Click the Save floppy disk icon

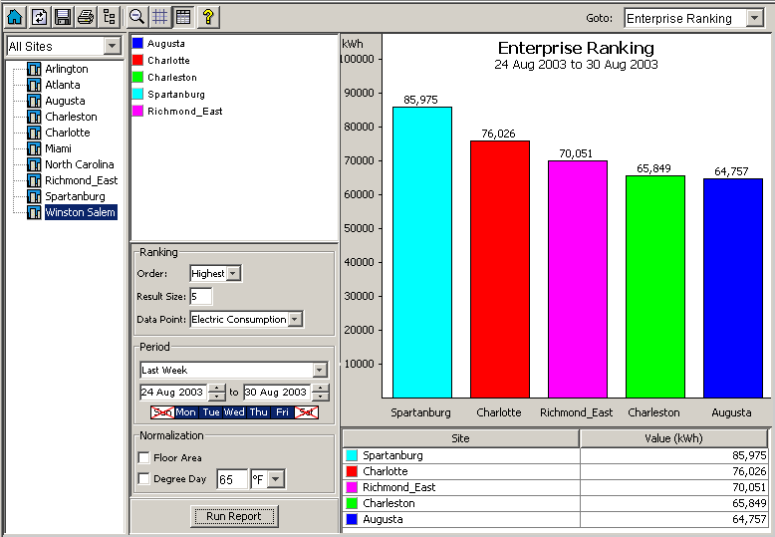pos(63,17)
